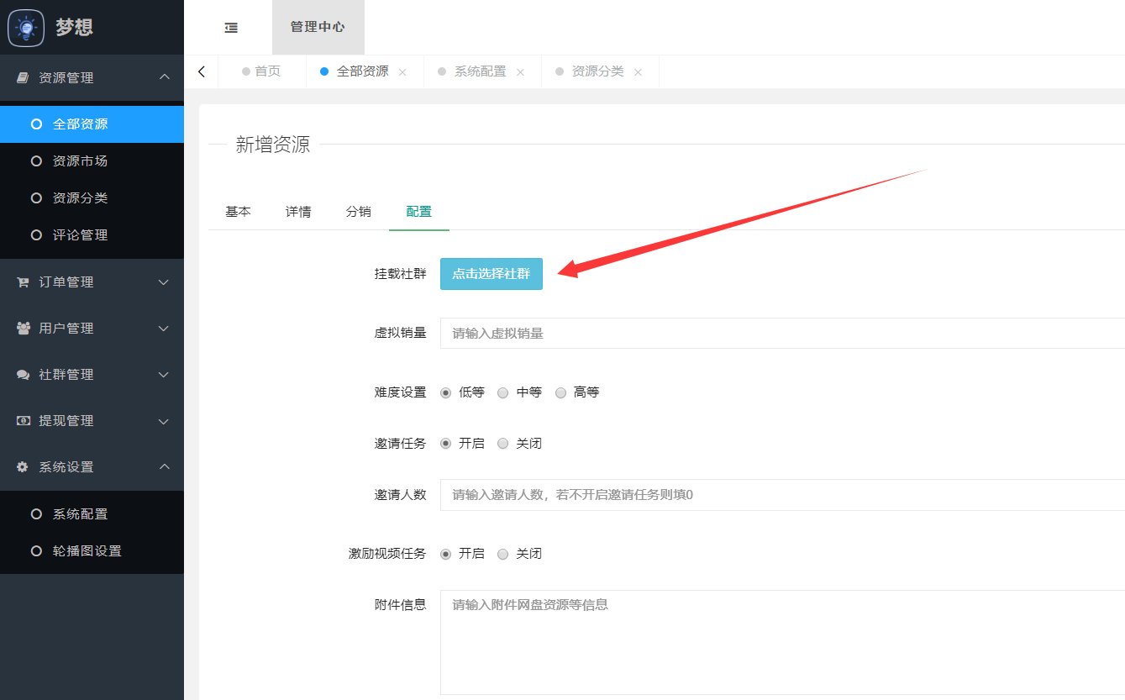This screenshot has width=1125, height=700.
Task: Click the users icon of 用户管理
Action: 23,329
